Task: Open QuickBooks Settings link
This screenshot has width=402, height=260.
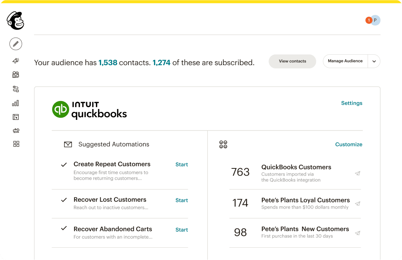Action: tap(351, 103)
